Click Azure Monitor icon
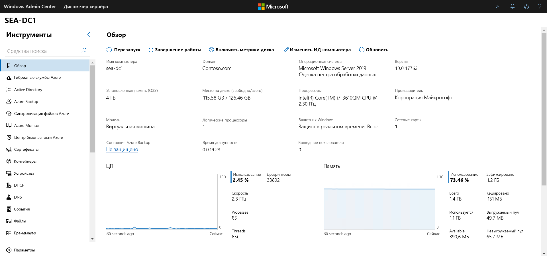Screen dimensions: 547x256 pos(9,125)
